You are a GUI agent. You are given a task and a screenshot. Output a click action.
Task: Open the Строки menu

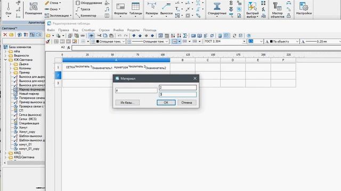click(104, 30)
